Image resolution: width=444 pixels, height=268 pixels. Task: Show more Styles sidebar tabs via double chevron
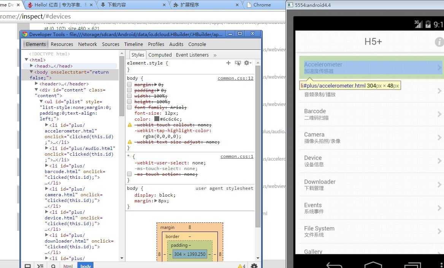215,55
